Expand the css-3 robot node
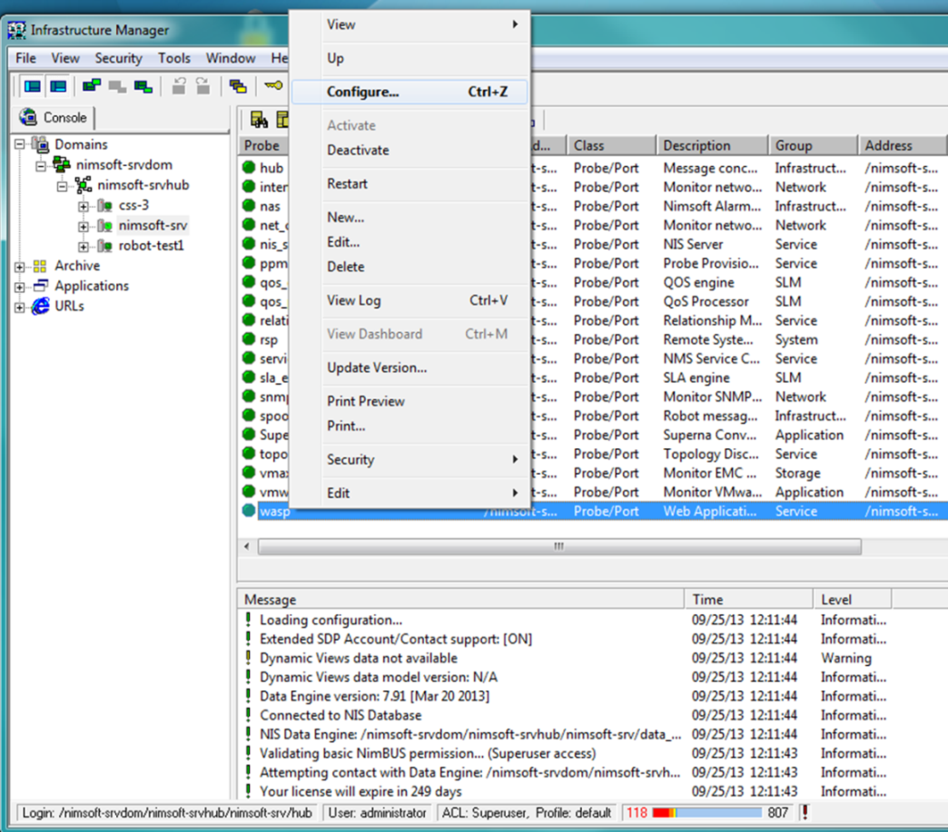 click(x=83, y=207)
